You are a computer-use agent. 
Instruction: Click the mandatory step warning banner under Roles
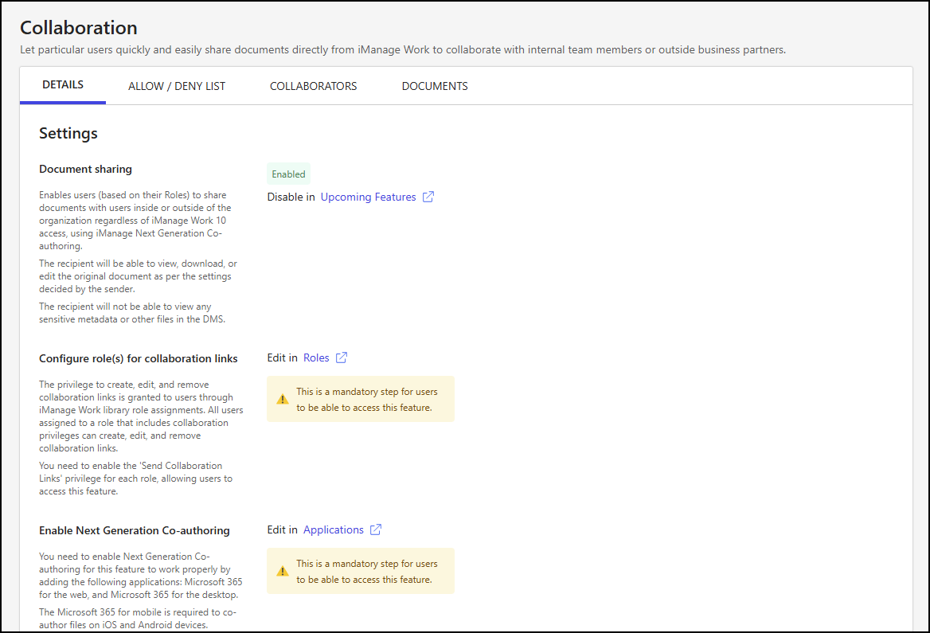360,398
